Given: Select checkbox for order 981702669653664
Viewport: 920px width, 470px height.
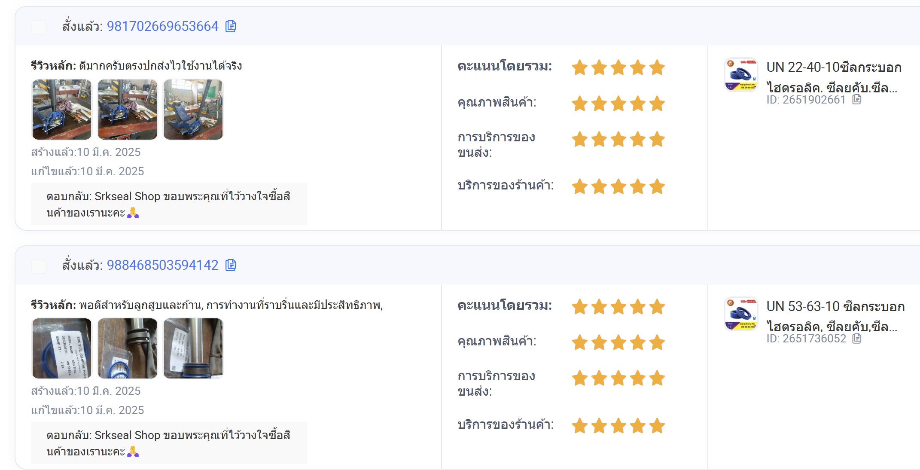Looking at the screenshot, I should click(x=39, y=27).
